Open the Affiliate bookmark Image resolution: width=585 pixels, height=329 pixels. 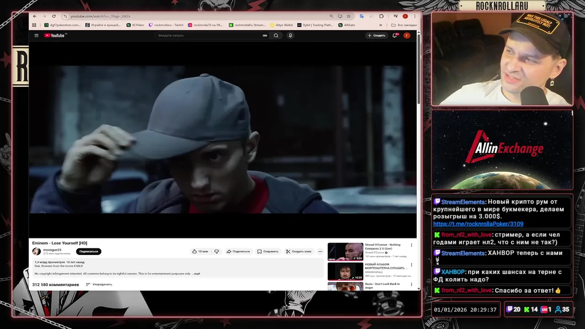point(346,25)
